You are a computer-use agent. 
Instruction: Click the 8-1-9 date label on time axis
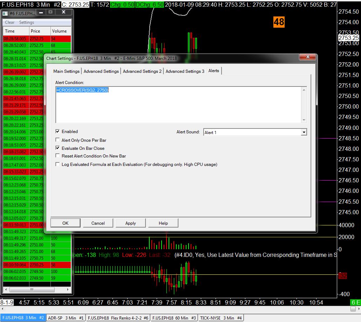(x=7, y=302)
